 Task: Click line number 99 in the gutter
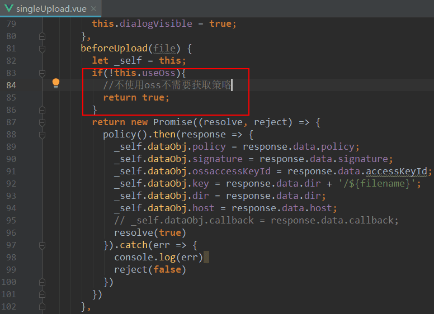coord(11,269)
